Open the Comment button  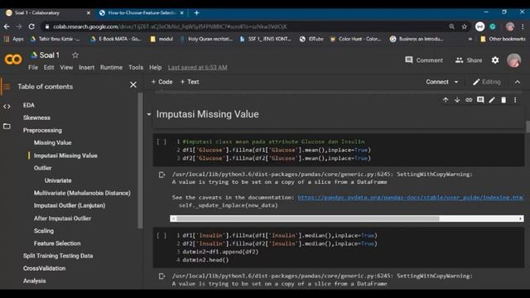tap(424, 60)
